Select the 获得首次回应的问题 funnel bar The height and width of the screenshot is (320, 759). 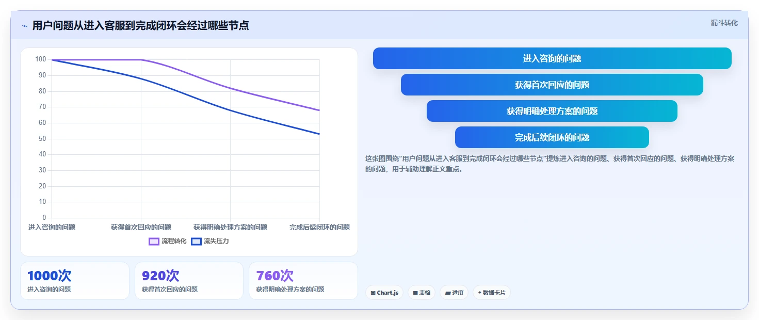pyautogui.click(x=552, y=85)
